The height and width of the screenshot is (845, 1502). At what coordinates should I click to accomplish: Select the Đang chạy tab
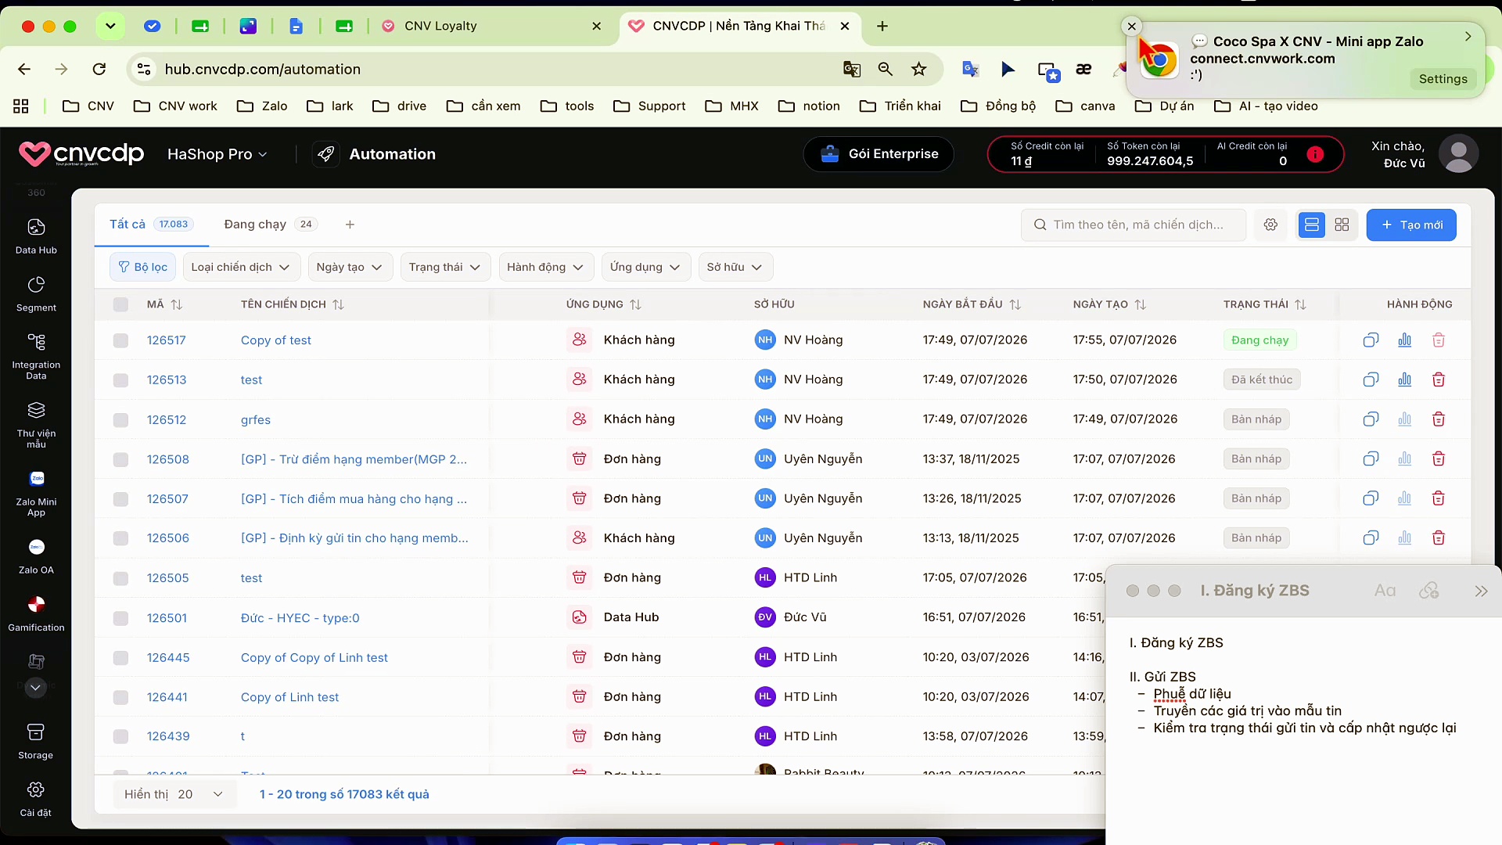271,225
